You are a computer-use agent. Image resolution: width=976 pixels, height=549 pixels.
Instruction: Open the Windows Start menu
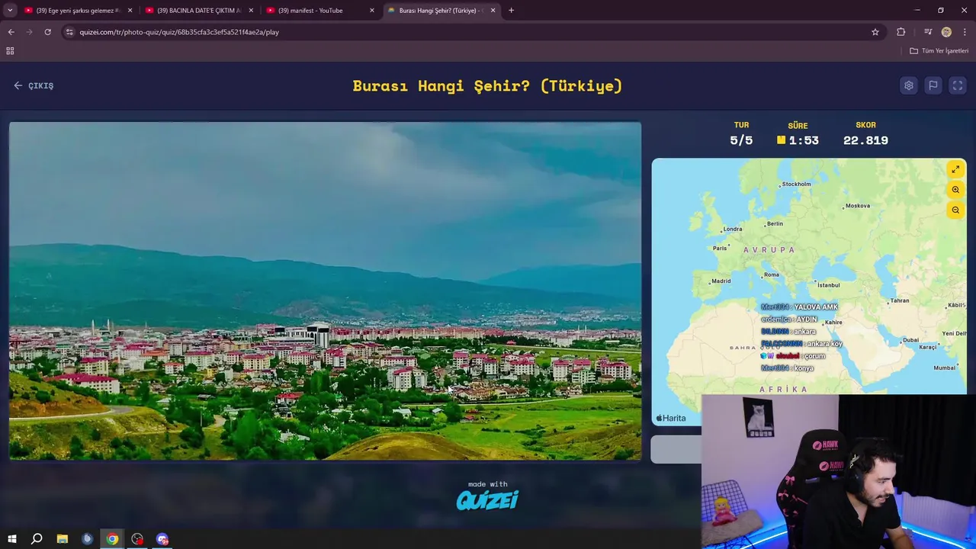click(11, 539)
